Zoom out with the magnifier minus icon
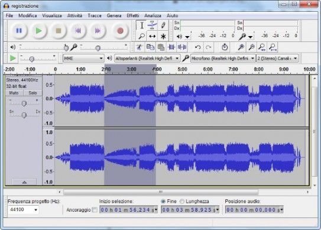321x230 pixels. (252, 47)
